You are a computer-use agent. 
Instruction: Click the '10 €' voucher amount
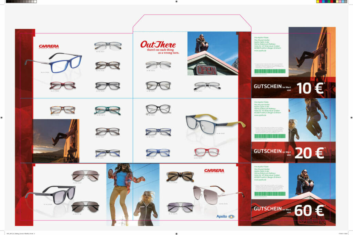click(x=310, y=88)
